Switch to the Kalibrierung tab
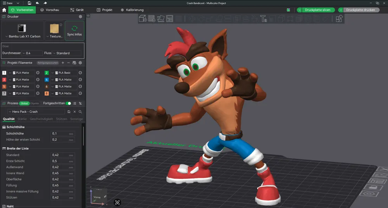 (x=132, y=10)
